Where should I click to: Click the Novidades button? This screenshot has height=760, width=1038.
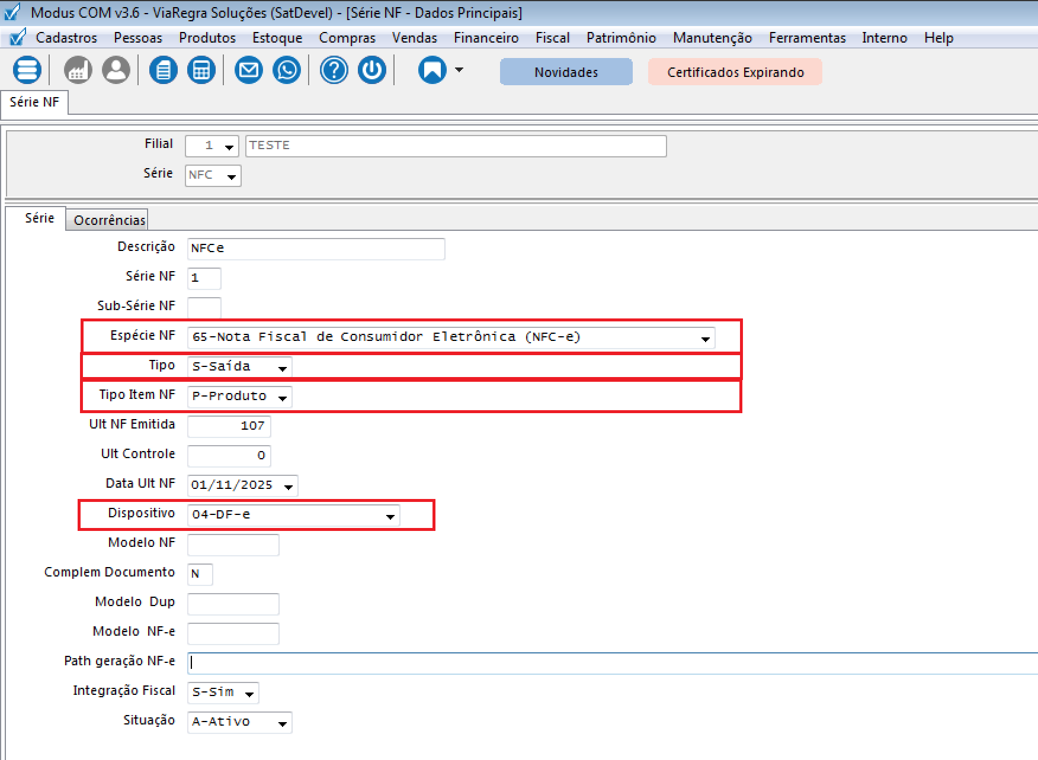(566, 72)
